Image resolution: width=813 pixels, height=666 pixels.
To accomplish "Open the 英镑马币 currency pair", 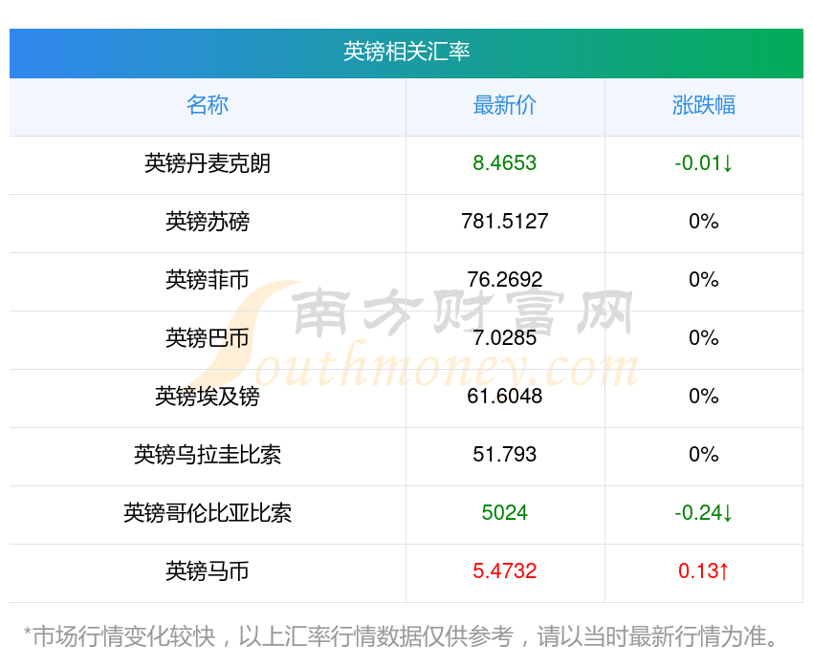I will point(208,571).
